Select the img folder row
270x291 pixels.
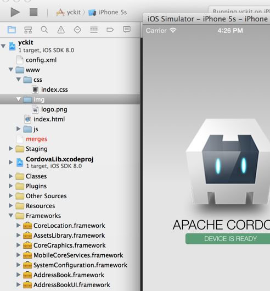[x=70, y=99]
